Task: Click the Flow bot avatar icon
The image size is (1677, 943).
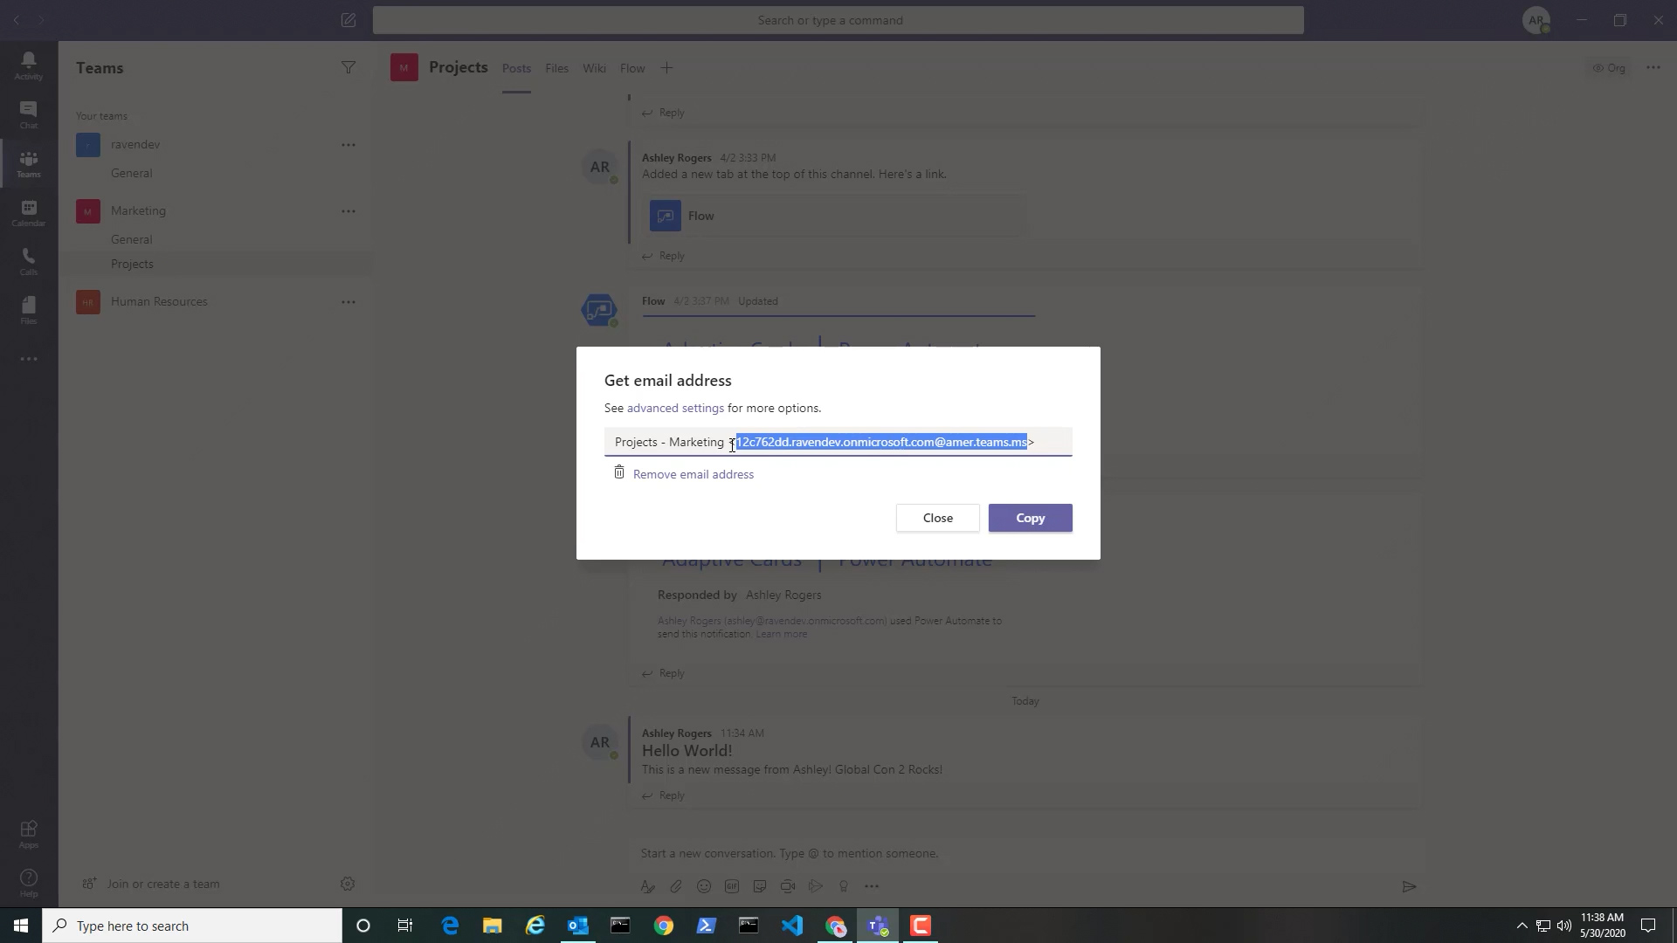Action: click(599, 310)
